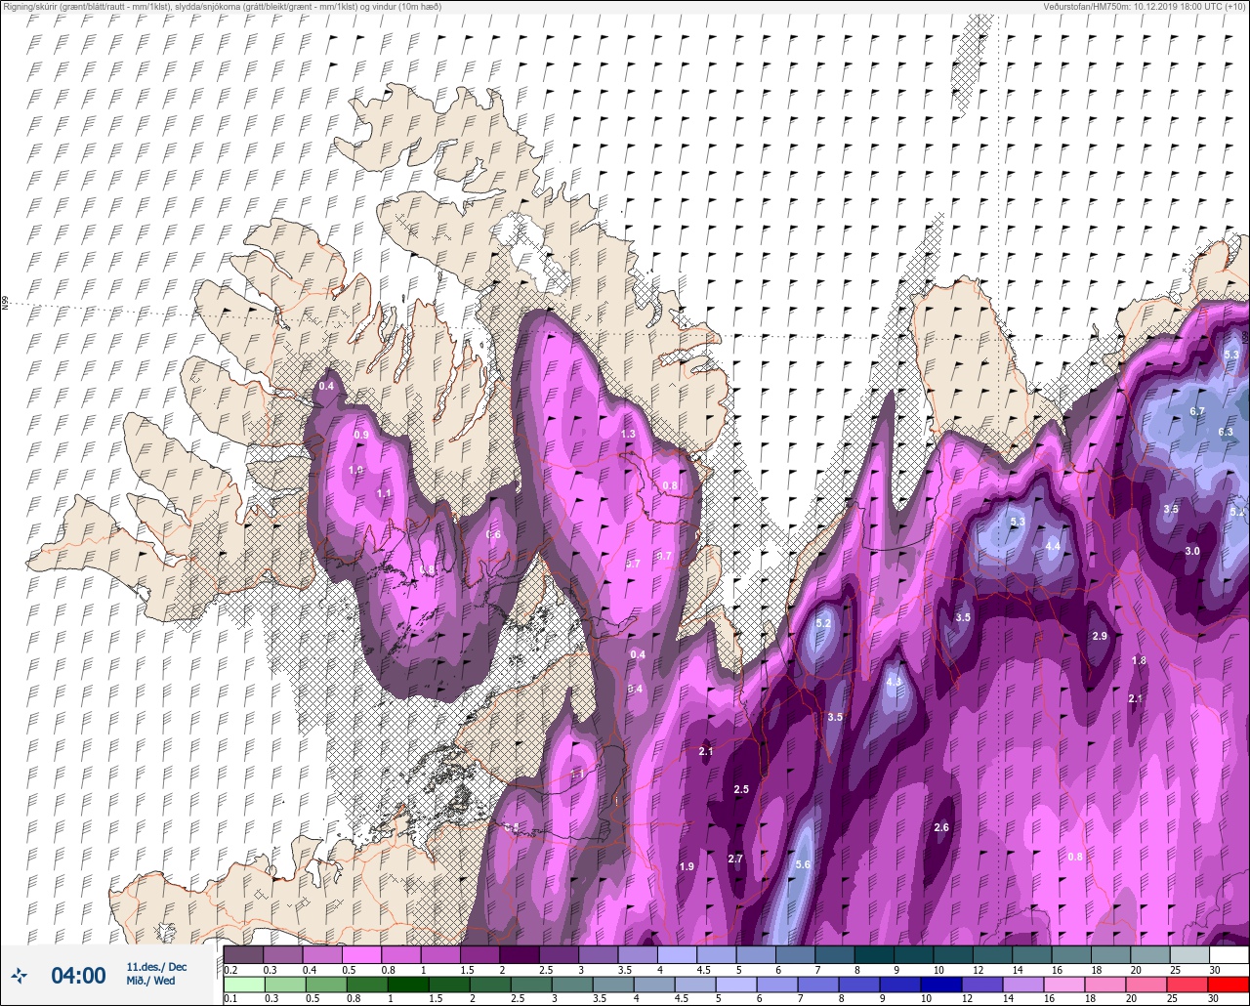The image size is (1250, 1006).
Task: Click the 4.4 precipitation value on map
Action: [1053, 546]
